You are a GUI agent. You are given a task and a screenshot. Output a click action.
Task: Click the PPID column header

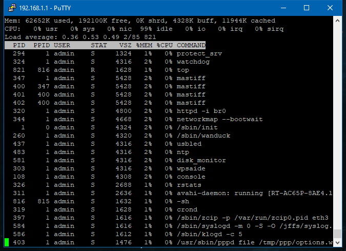(x=42, y=45)
